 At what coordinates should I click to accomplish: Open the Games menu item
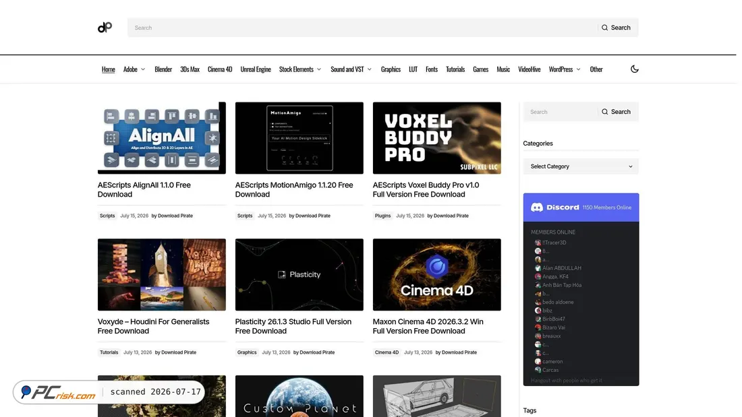(x=480, y=69)
